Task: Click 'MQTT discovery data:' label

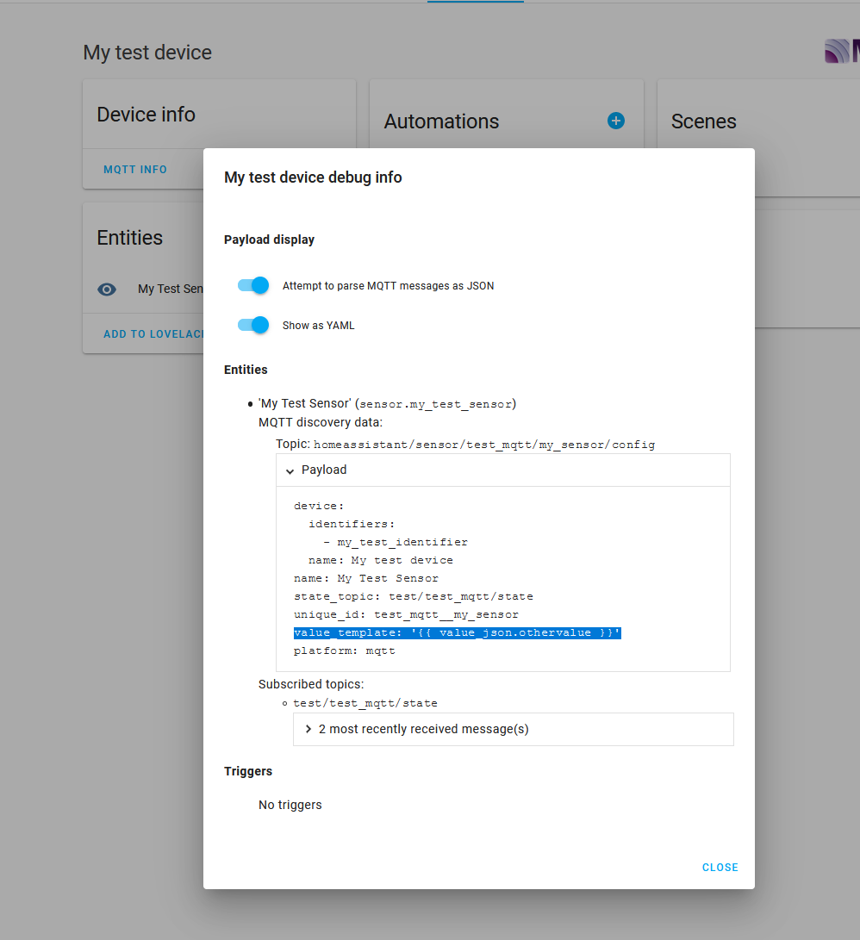Action: click(321, 423)
